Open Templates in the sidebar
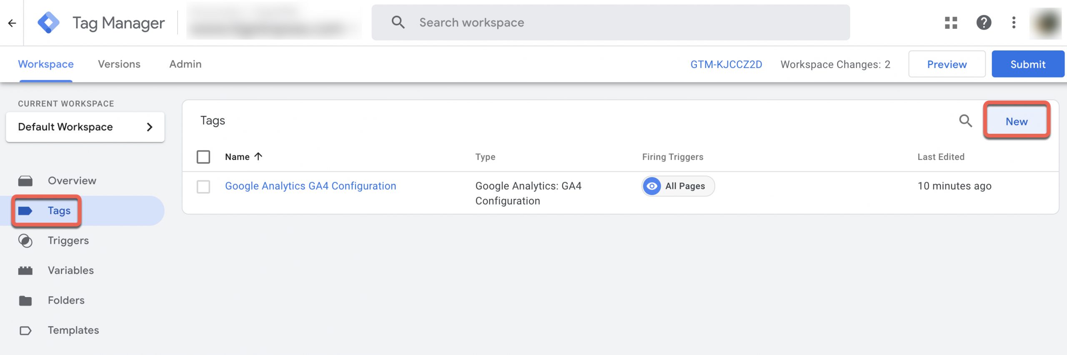The height and width of the screenshot is (355, 1067). pos(73,330)
